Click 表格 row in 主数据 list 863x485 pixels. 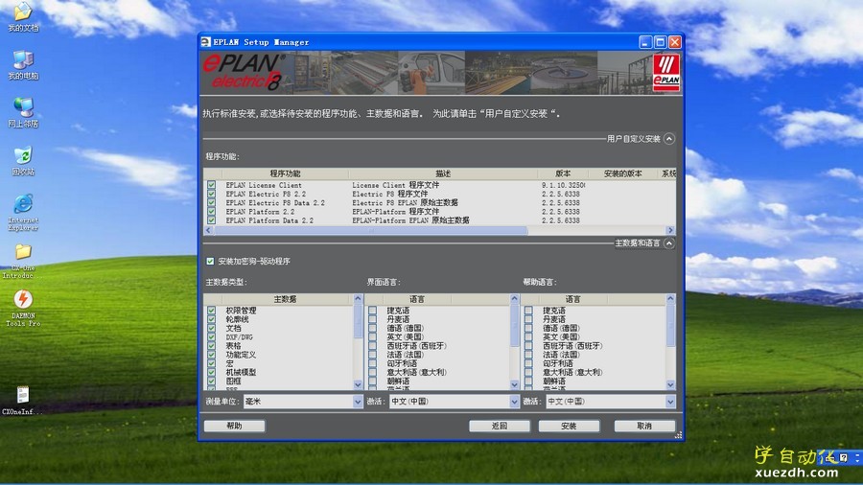pos(233,346)
